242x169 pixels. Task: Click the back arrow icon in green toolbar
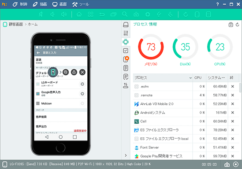point(102,15)
